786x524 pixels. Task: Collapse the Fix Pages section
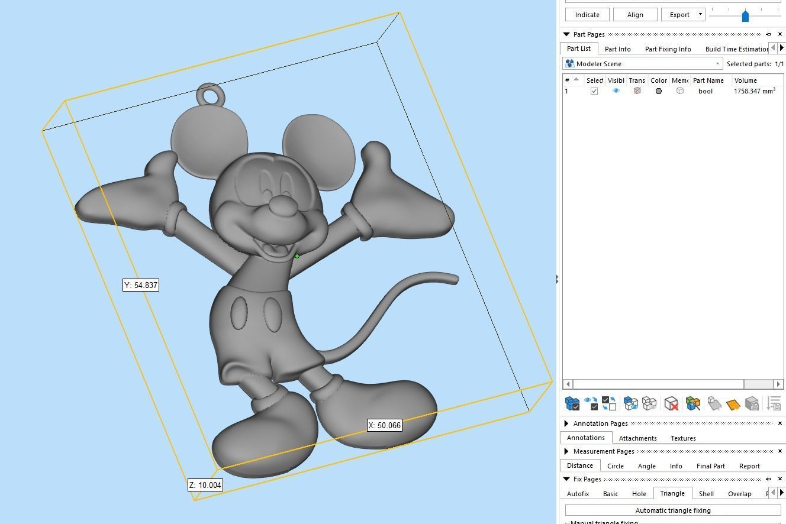566,479
